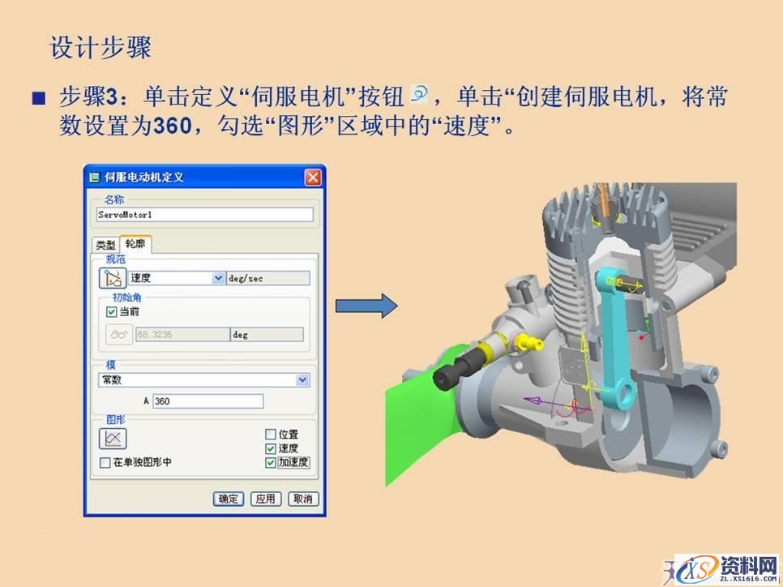783x587 pixels.
Task: Click the 取消 button
Action: click(303, 499)
